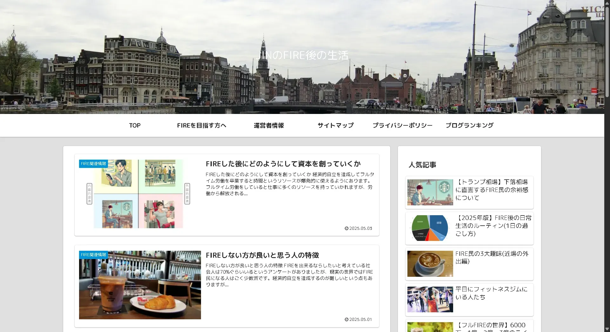The width and height of the screenshot is (610, 332).
Task: Click the iced coffee and croissant thumbnail
Action: 140,285
